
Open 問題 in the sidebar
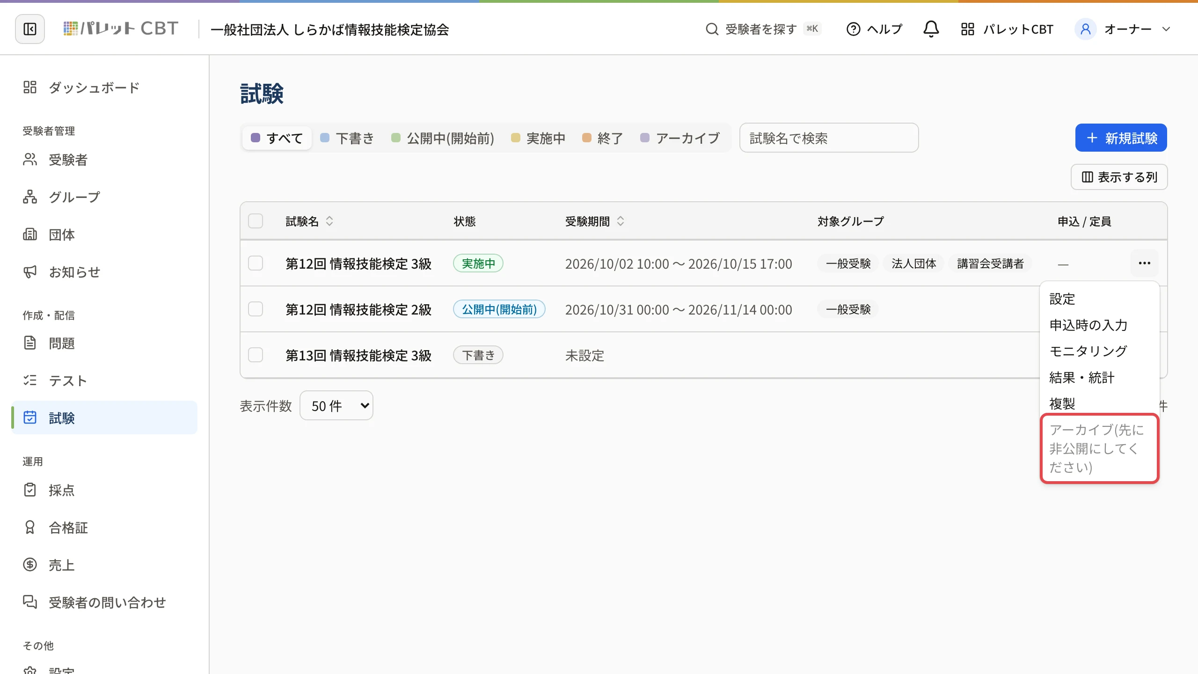click(104, 343)
